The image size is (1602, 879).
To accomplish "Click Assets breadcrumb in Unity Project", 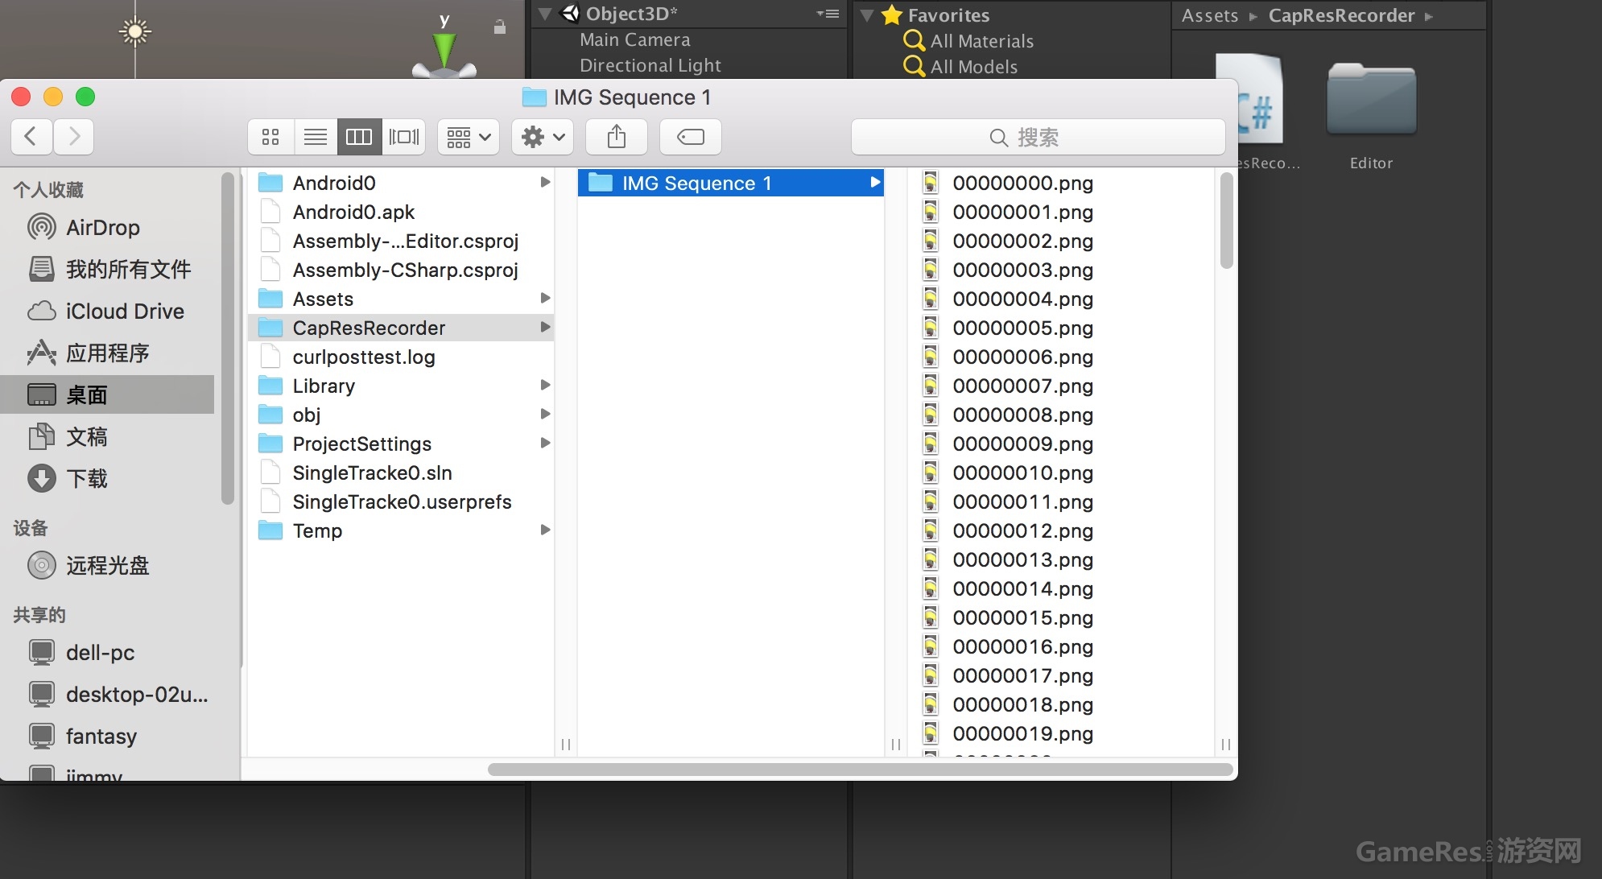I will point(1209,15).
